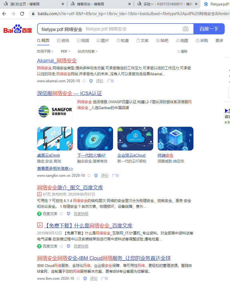Viewport: 230px width, 284px height.
Task: Open the 桌面云aDesk image thumbnail
Action: click(55, 139)
